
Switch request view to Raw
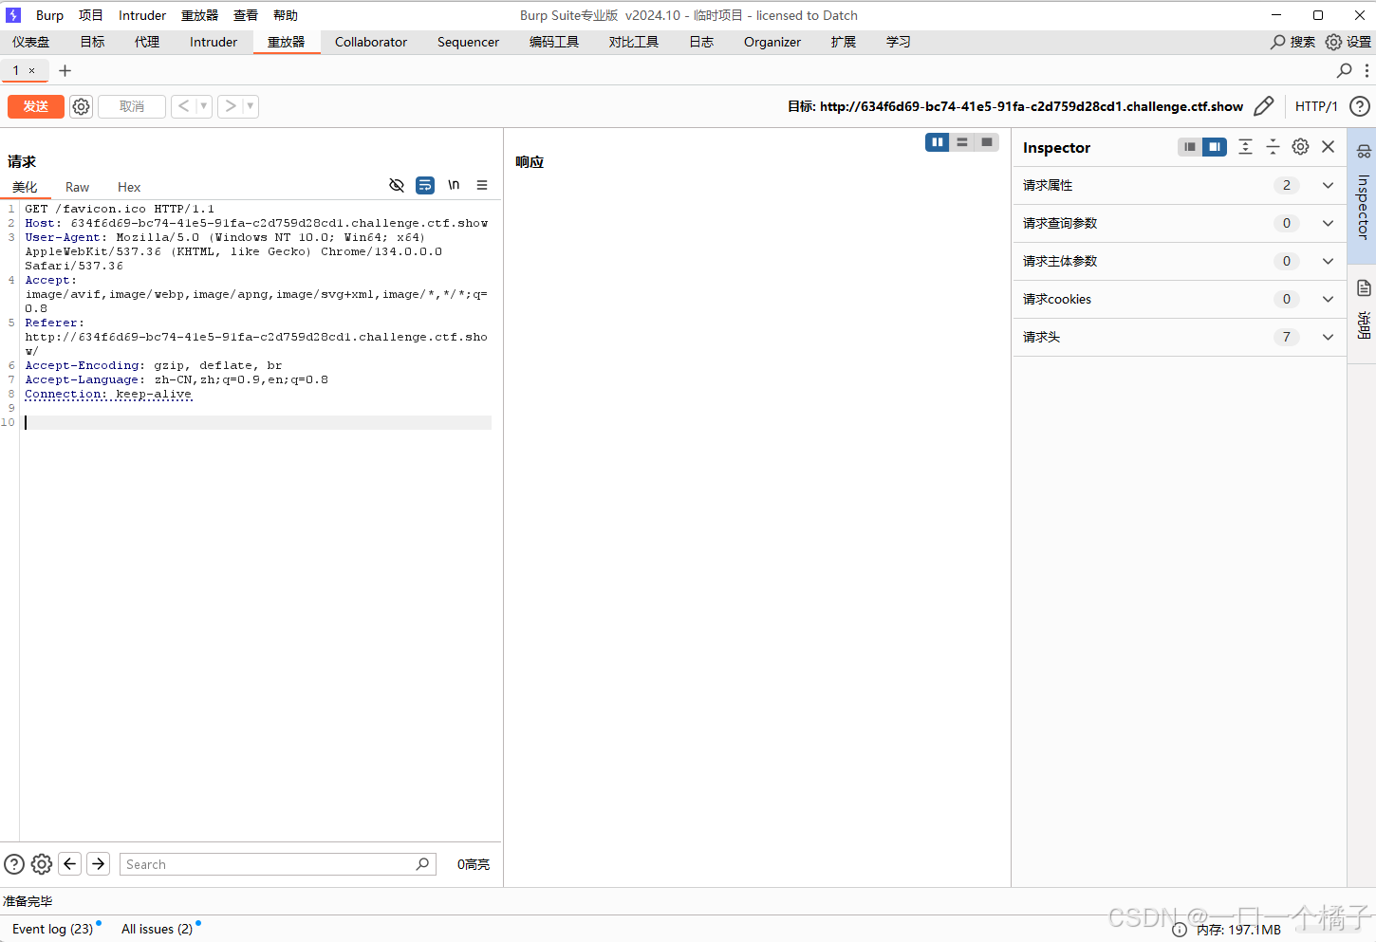77,187
